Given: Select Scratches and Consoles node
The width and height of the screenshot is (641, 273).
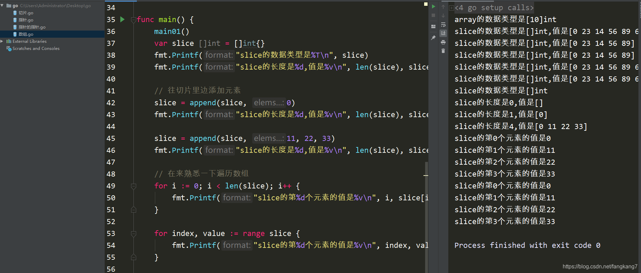Looking at the screenshot, I should 36,49.
